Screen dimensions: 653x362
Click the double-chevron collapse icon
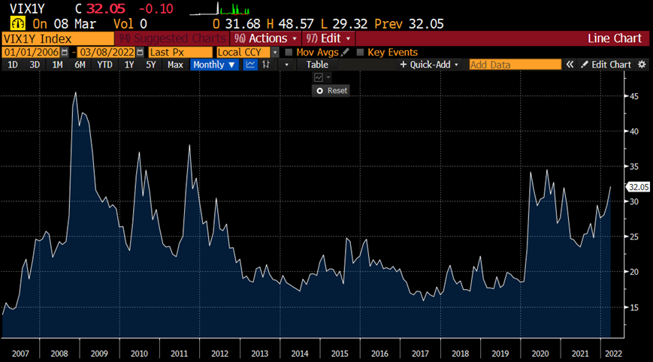pos(570,65)
